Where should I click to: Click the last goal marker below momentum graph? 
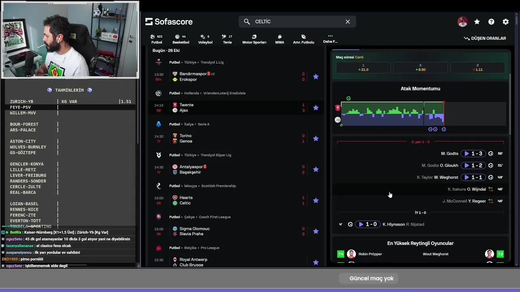pos(444,129)
